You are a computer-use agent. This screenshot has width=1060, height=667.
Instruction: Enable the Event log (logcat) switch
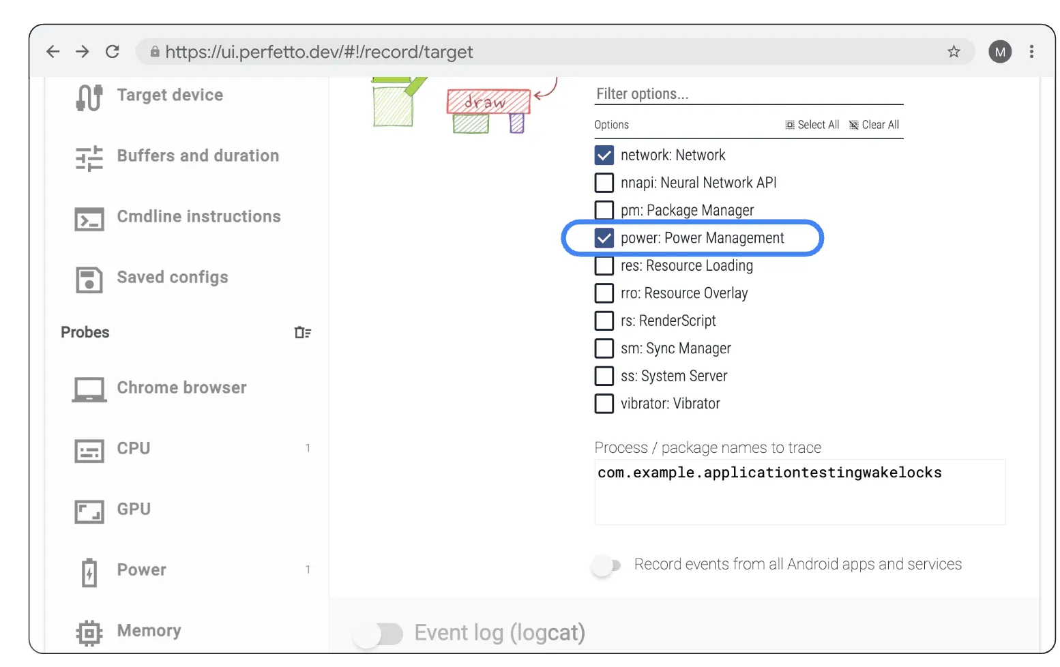click(379, 634)
